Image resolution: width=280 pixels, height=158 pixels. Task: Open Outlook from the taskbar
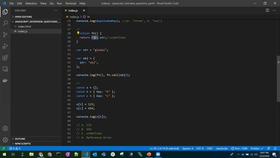click(x=94, y=154)
